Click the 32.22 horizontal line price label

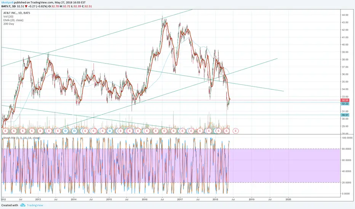pos(345,103)
